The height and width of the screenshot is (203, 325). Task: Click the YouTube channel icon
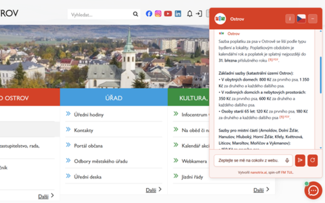[x=168, y=13]
